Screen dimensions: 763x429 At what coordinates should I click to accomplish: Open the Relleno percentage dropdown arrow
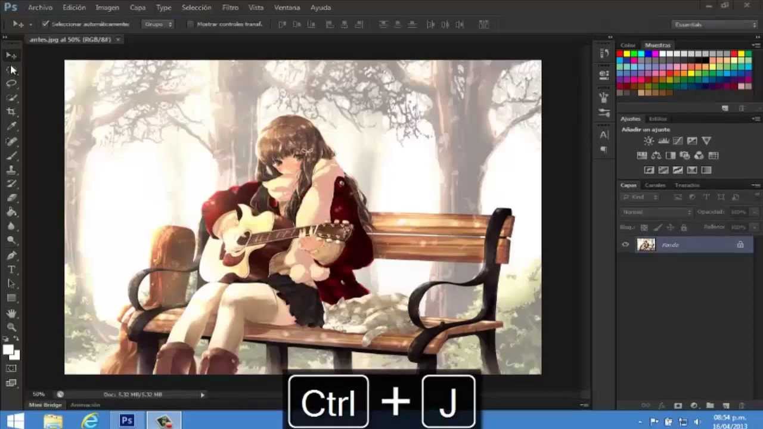click(755, 228)
